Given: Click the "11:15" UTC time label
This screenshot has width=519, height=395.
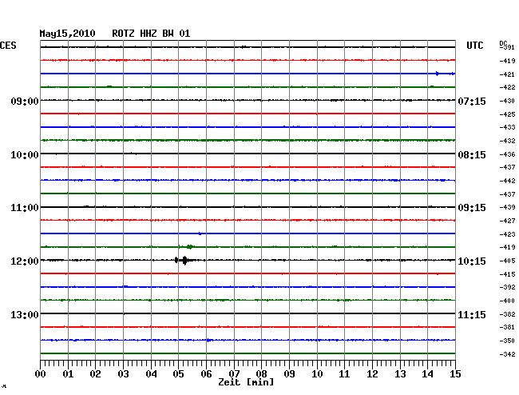Looking at the screenshot, I should click(x=472, y=314).
